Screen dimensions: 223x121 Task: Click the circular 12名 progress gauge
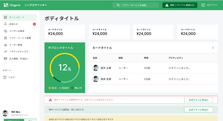coord(65,68)
